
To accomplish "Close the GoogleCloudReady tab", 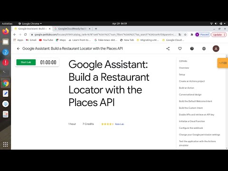I will click(90, 29).
